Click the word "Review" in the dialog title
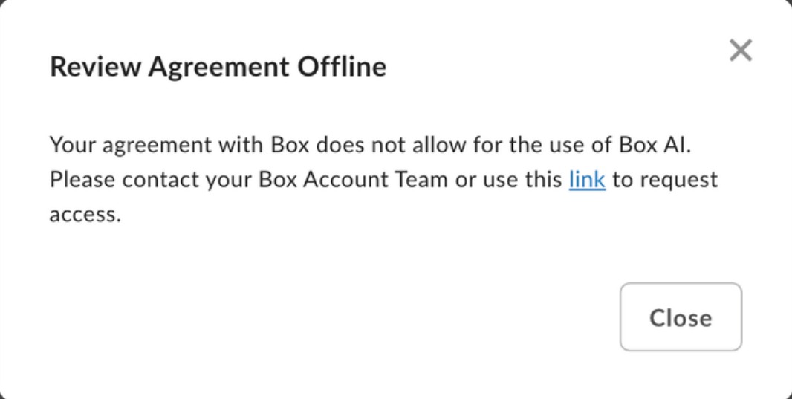Image resolution: width=792 pixels, height=399 pixels. tap(94, 67)
